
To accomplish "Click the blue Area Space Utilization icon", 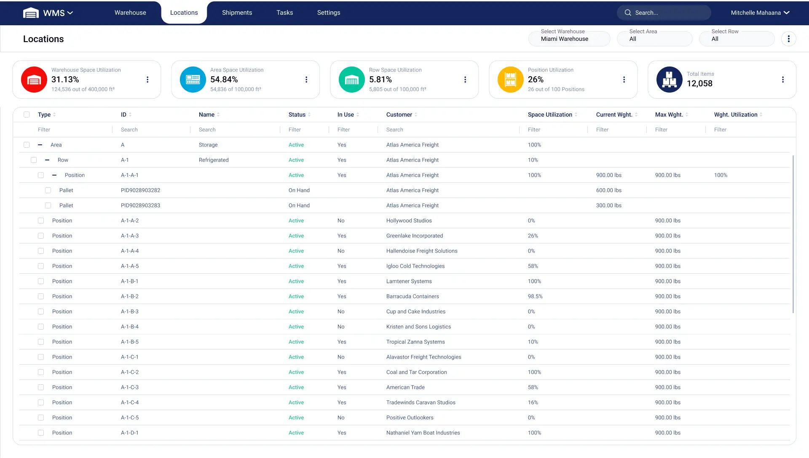I will [x=193, y=80].
